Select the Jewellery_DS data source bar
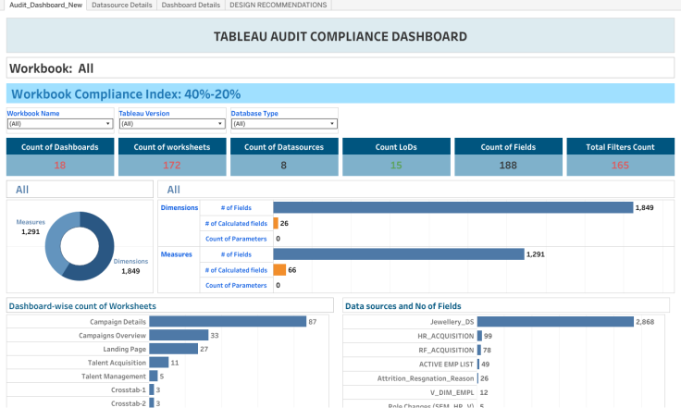 click(x=554, y=321)
